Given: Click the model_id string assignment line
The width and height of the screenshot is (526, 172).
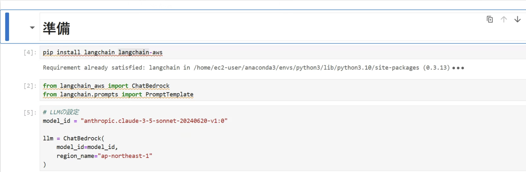Looking at the screenshot, I should 135,121.
